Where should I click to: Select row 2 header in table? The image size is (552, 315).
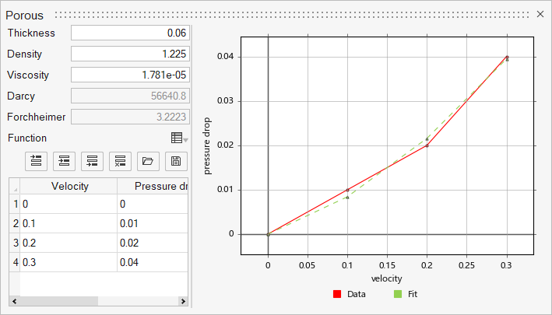tap(13, 224)
